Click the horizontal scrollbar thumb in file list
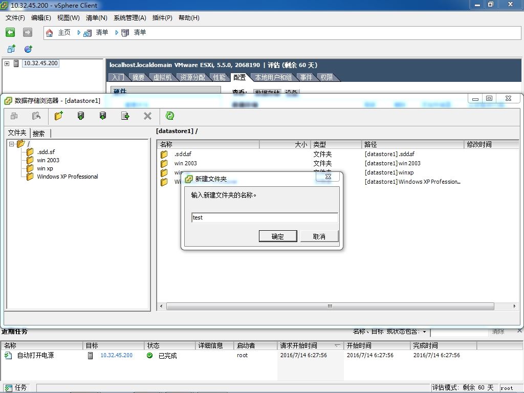The width and height of the screenshot is (524, 393). pos(330,306)
